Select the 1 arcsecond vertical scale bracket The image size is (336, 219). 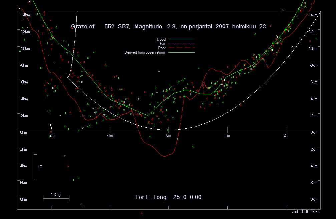coord(35,167)
